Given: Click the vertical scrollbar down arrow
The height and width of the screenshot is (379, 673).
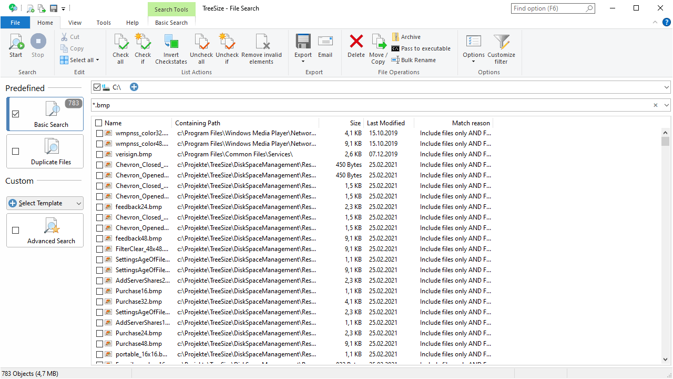Looking at the screenshot, I should (x=666, y=358).
